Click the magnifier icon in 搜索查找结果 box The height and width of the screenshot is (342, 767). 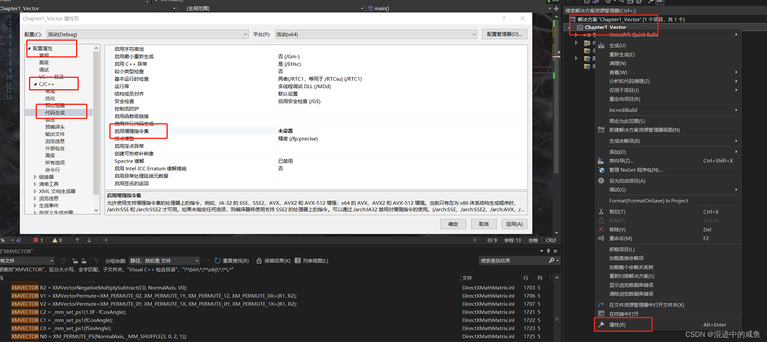[551, 260]
